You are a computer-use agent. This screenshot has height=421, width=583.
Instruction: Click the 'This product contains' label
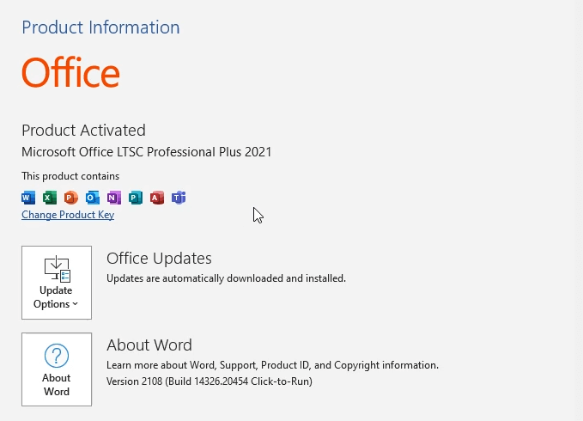click(70, 176)
